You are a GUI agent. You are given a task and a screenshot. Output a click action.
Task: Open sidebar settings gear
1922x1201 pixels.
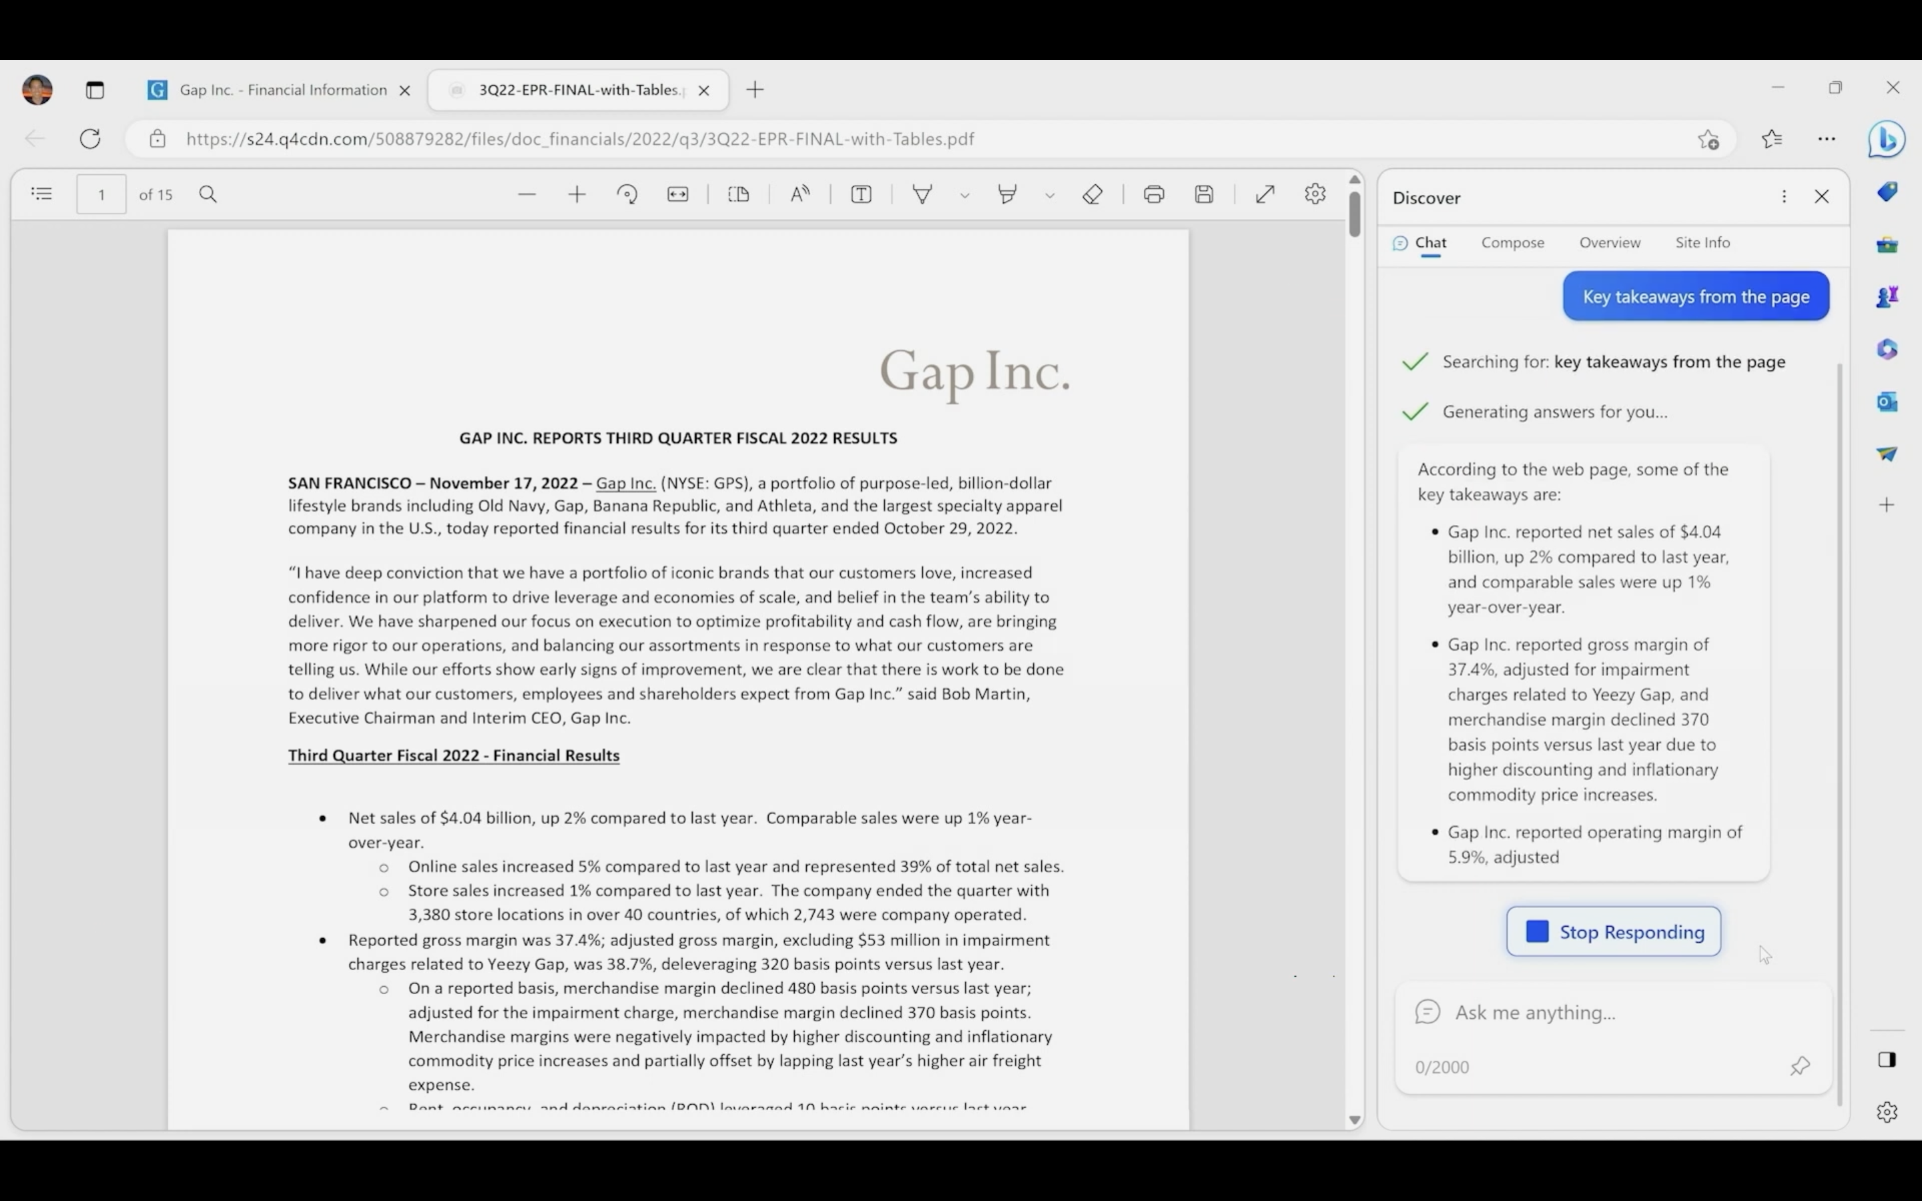pos(1887,1112)
